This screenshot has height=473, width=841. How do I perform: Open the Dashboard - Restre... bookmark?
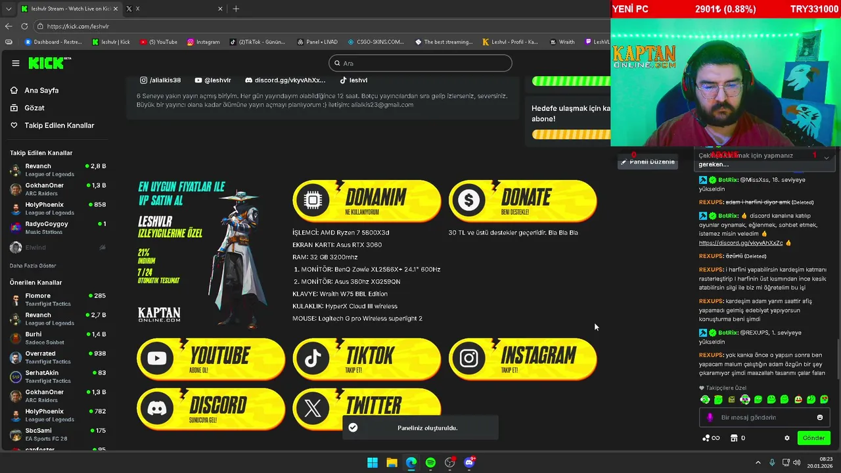53,42
